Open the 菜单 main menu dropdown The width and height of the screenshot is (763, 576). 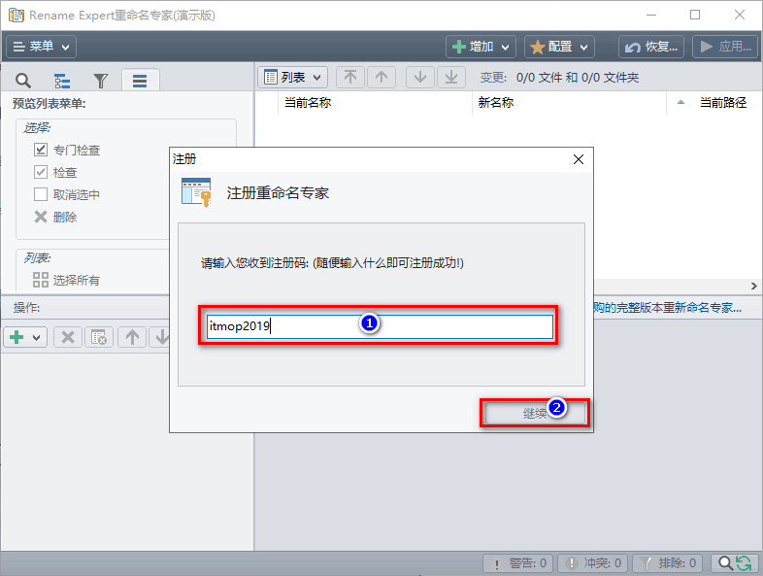coord(41,47)
